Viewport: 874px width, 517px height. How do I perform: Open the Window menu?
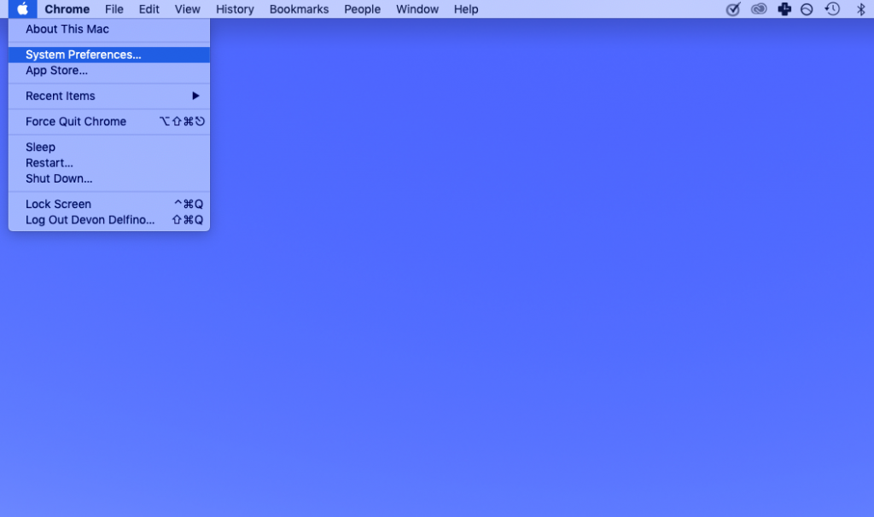[x=417, y=9]
